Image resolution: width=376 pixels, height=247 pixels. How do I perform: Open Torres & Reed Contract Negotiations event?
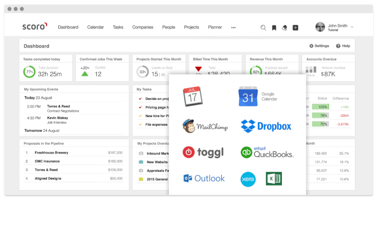63,108
